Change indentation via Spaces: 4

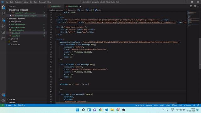(149, 105)
